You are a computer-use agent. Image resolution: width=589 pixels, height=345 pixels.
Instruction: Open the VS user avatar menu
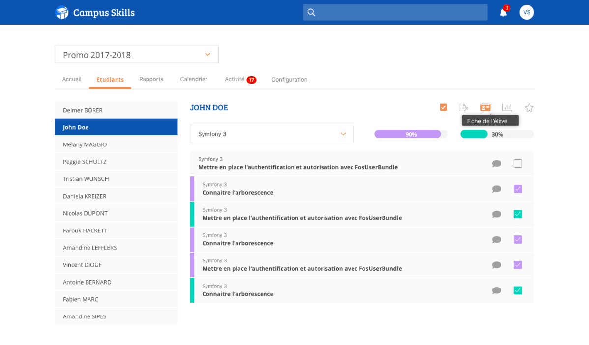coord(527,12)
